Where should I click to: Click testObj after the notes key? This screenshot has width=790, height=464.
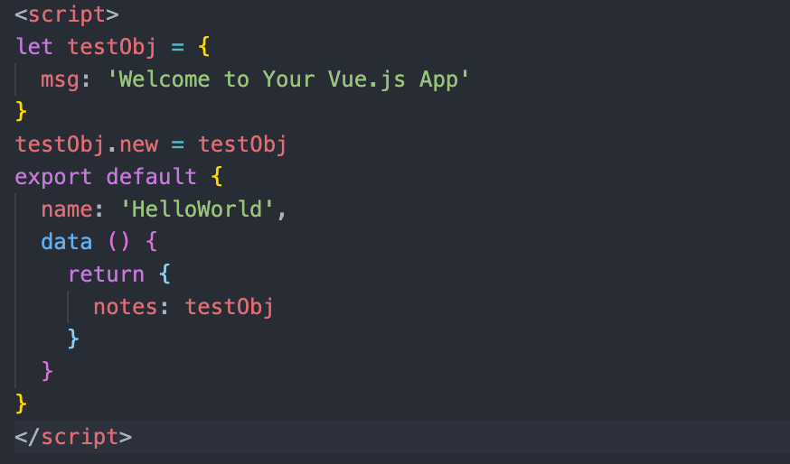coord(230,307)
